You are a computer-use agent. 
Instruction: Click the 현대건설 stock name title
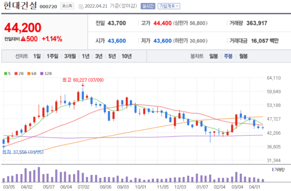[x=20, y=6]
